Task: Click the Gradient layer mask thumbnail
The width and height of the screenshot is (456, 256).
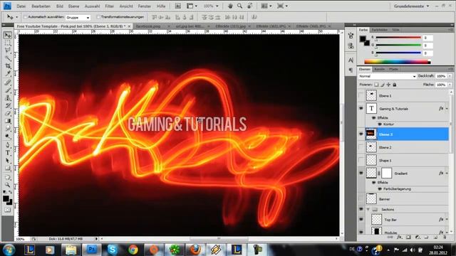Action: click(386, 173)
